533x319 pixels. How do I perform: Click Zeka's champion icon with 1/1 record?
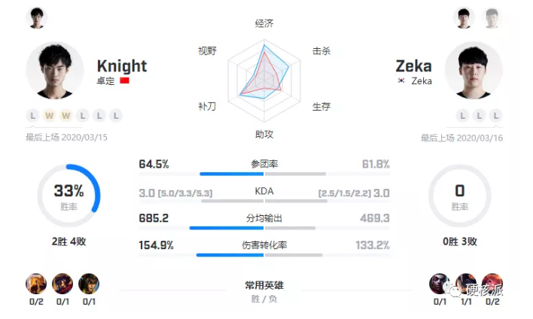[466, 284]
